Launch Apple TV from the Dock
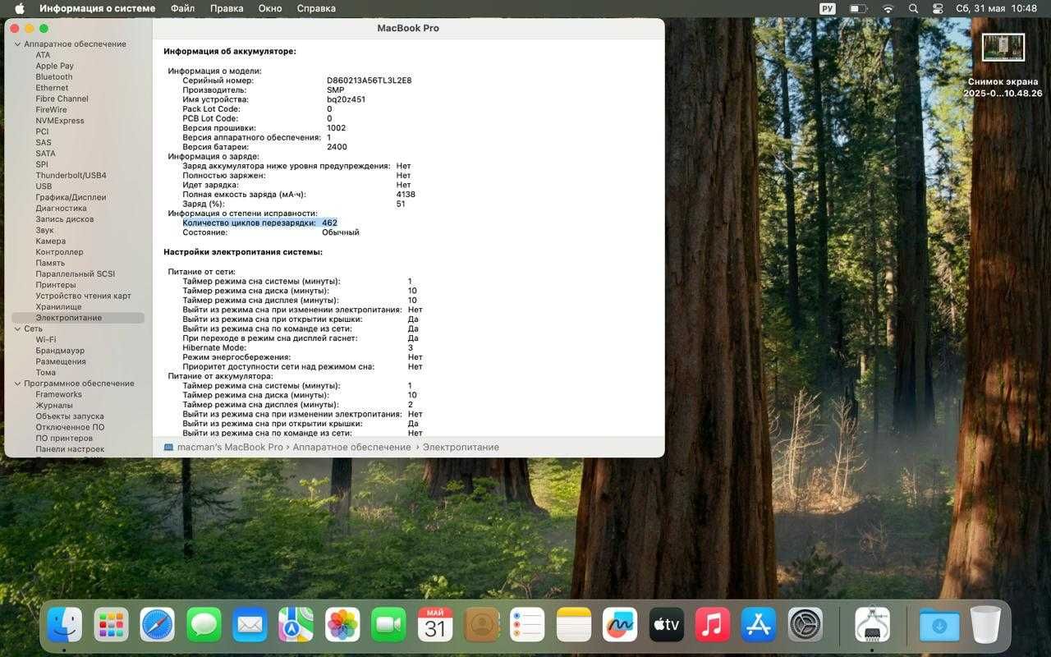The image size is (1051, 657). point(667,625)
